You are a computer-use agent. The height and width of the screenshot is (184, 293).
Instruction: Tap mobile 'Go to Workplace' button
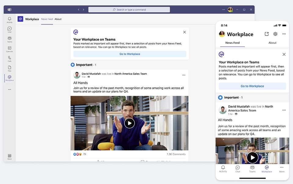pyautogui.click(x=252, y=86)
